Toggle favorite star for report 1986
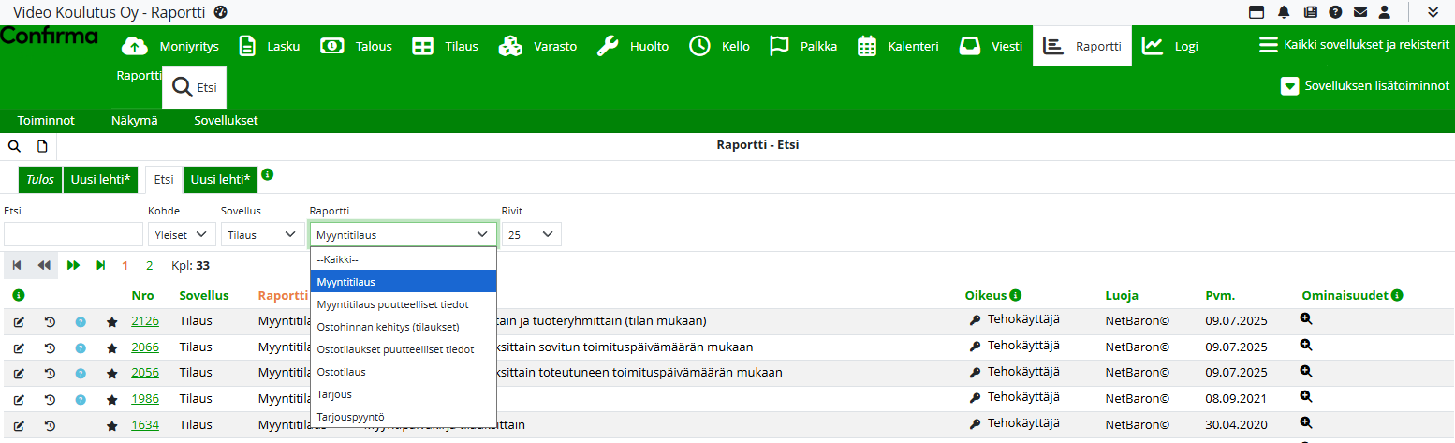 pyautogui.click(x=111, y=400)
